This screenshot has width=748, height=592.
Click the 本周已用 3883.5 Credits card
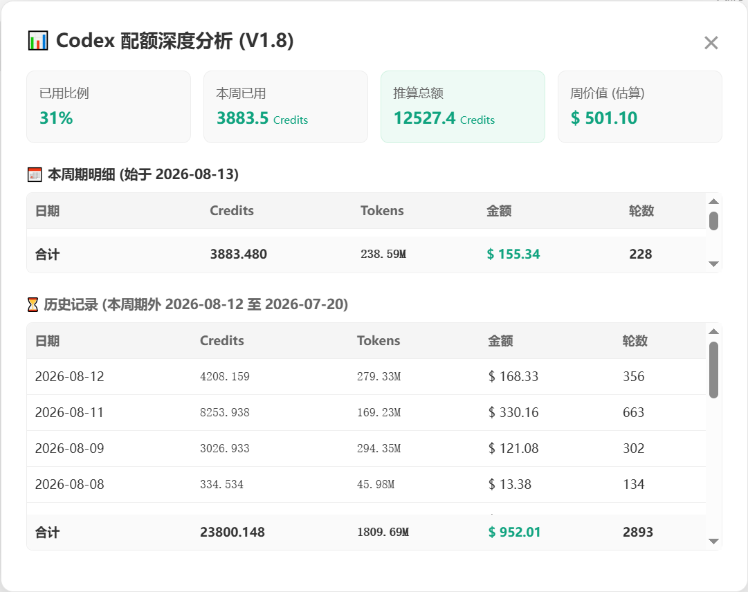coord(286,107)
